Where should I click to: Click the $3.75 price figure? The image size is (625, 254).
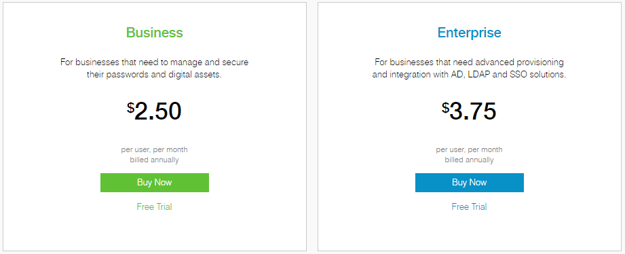click(469, 111)
